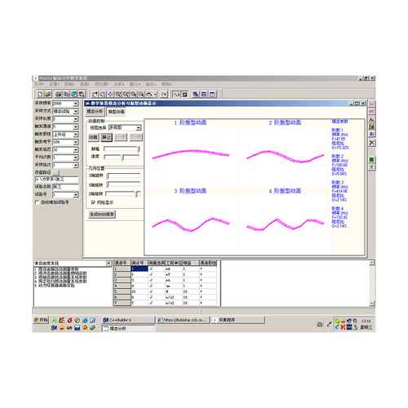Click checkmark cell in row 1 of channel table
The image size is (408, 408).
[x=151, y=268]
